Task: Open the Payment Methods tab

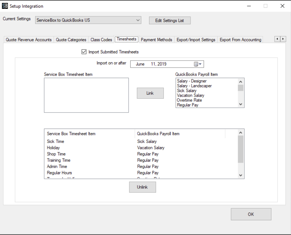Action: click(156, 40)
